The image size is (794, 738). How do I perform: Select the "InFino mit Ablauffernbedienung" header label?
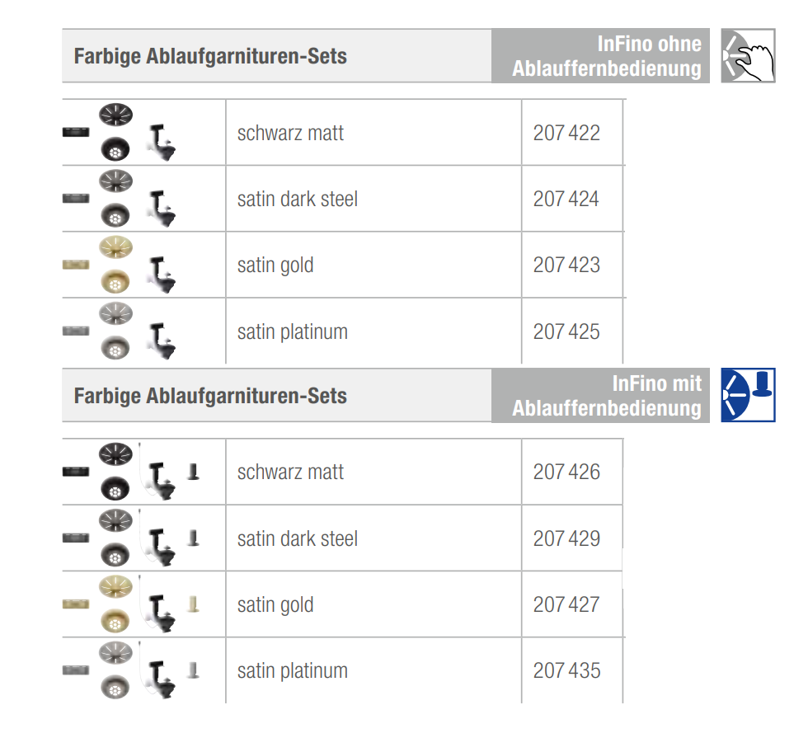[606, 396]
